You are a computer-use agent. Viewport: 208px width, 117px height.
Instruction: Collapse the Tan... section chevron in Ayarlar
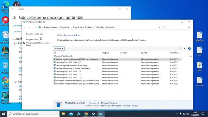pos(15,82)
